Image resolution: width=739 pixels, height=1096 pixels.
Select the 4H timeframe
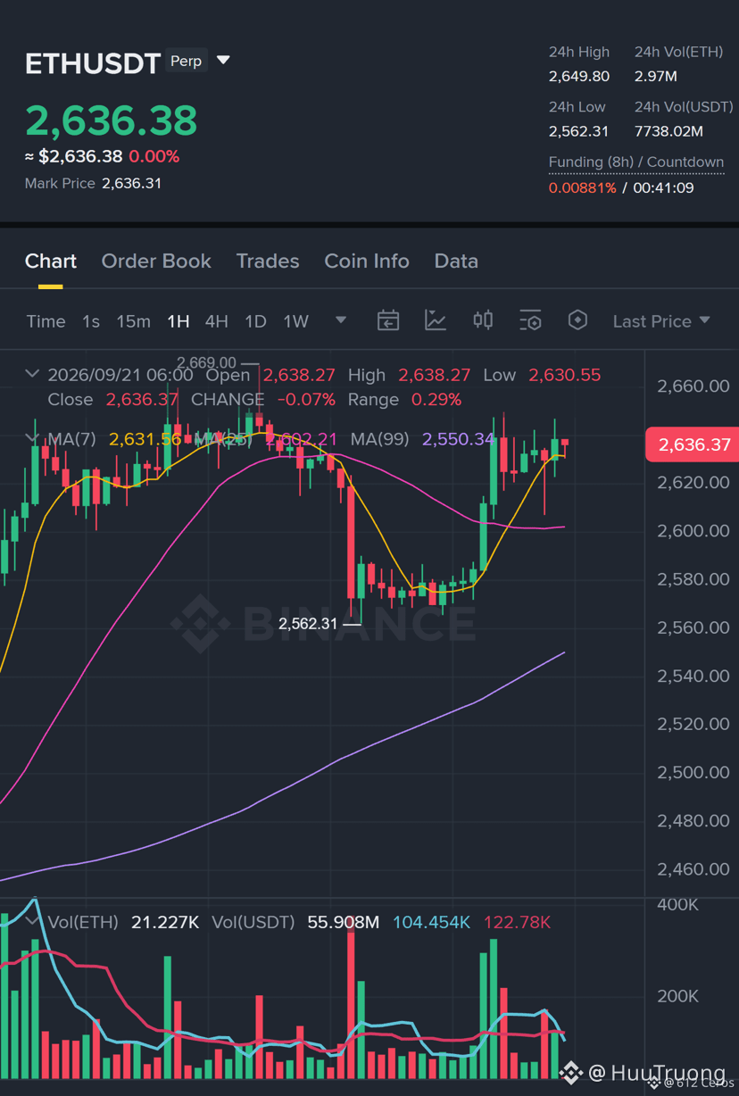click(217, 321)
